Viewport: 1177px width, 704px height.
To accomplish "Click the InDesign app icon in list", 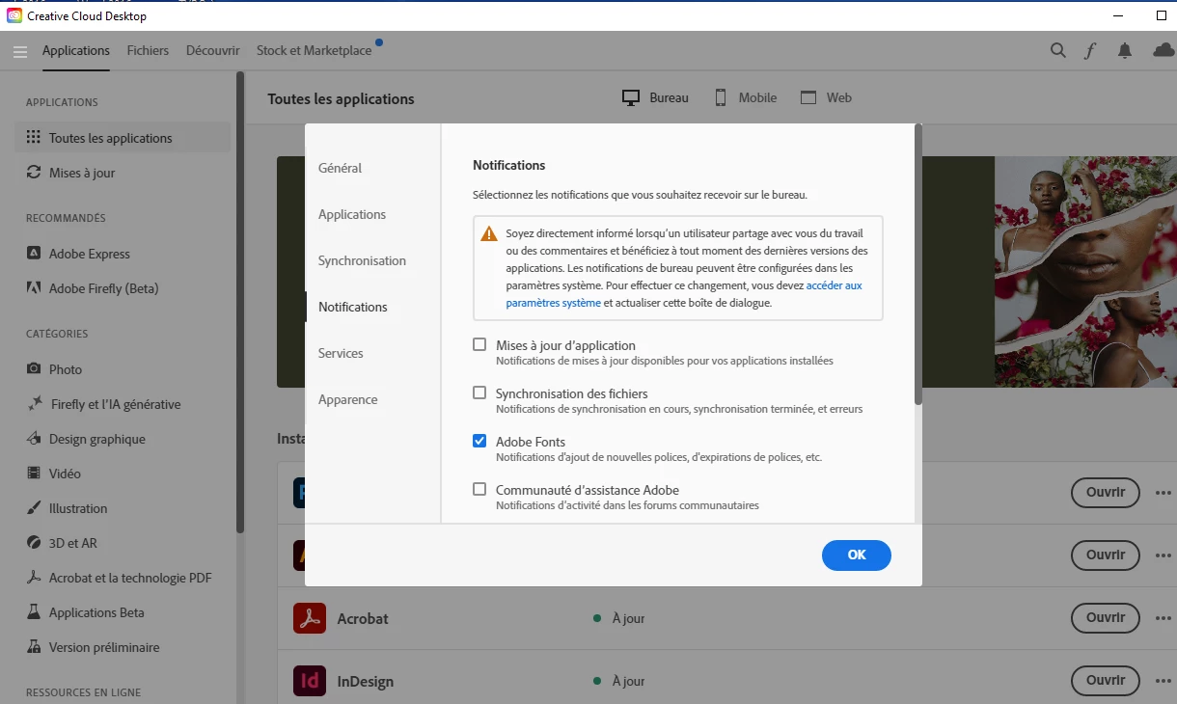I will click(310, 682).
